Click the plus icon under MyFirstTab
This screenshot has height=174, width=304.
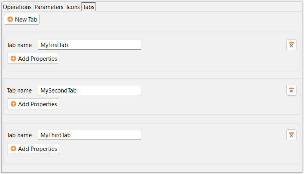tap(13, 59)
